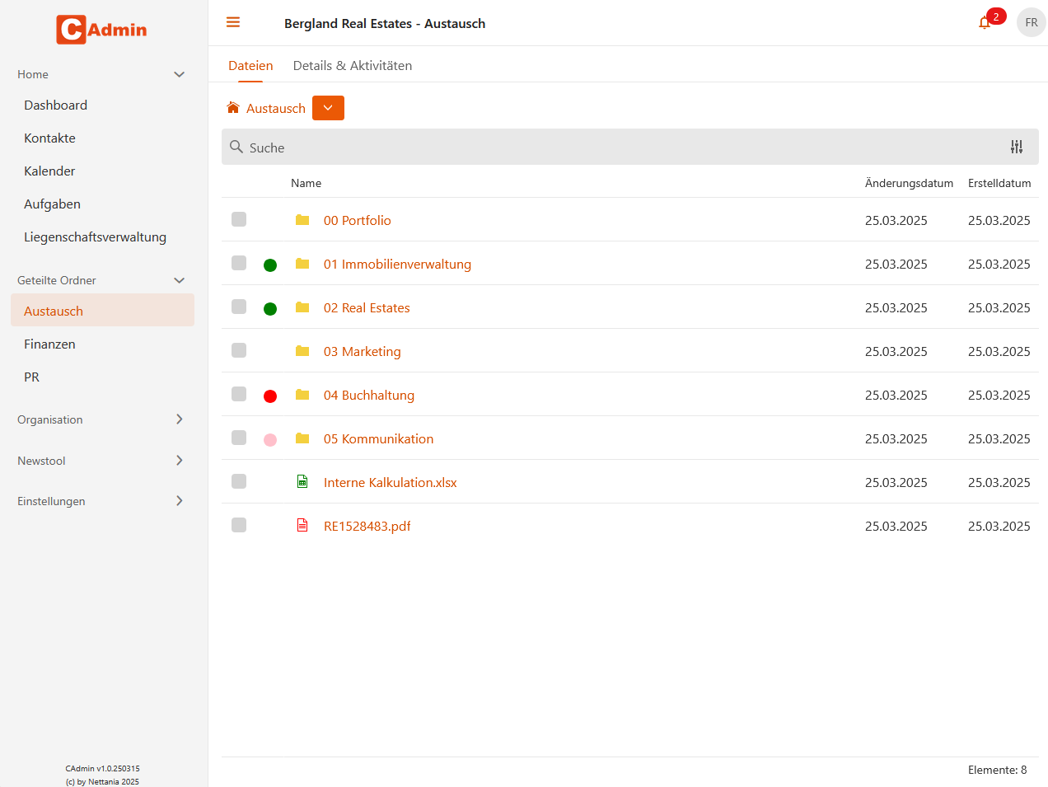Image resolution: width=1048 pixels, height=787 pixels.
Task: Tick the checkbox for 01 Immobilienverwaltung
Action: point(239,263)
